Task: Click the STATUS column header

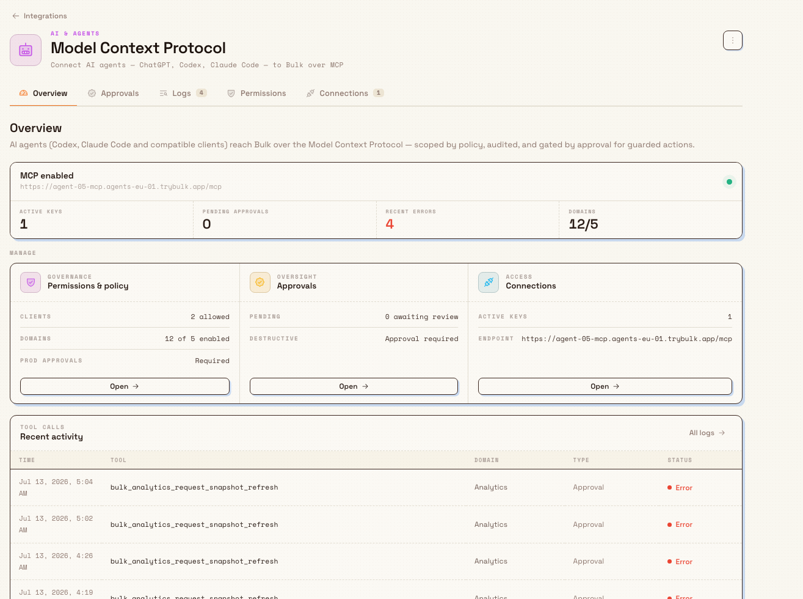Action: pyautogui.click(x=680, y=460)
